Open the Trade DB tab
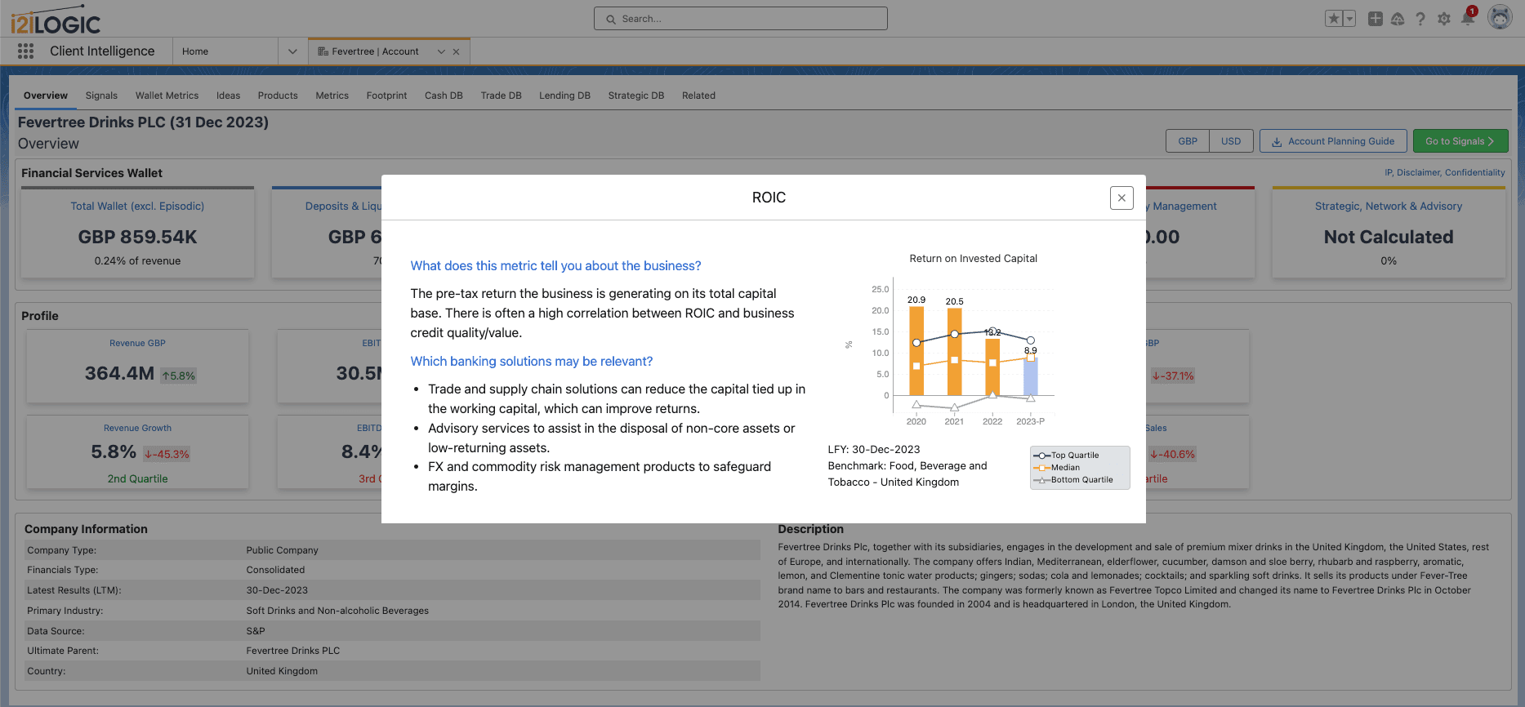 [x=501, y=96]
